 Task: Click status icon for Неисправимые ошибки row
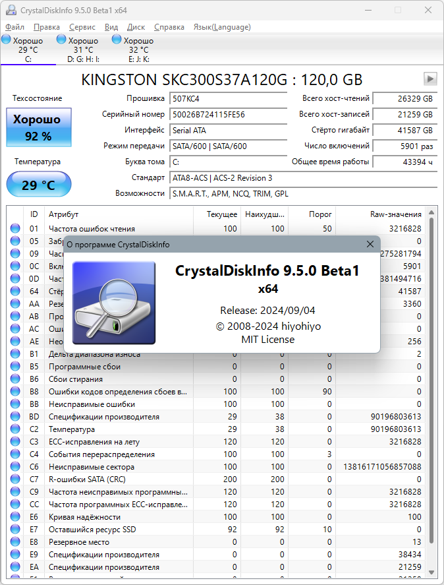pyautogui.click(x=15, y=404)
